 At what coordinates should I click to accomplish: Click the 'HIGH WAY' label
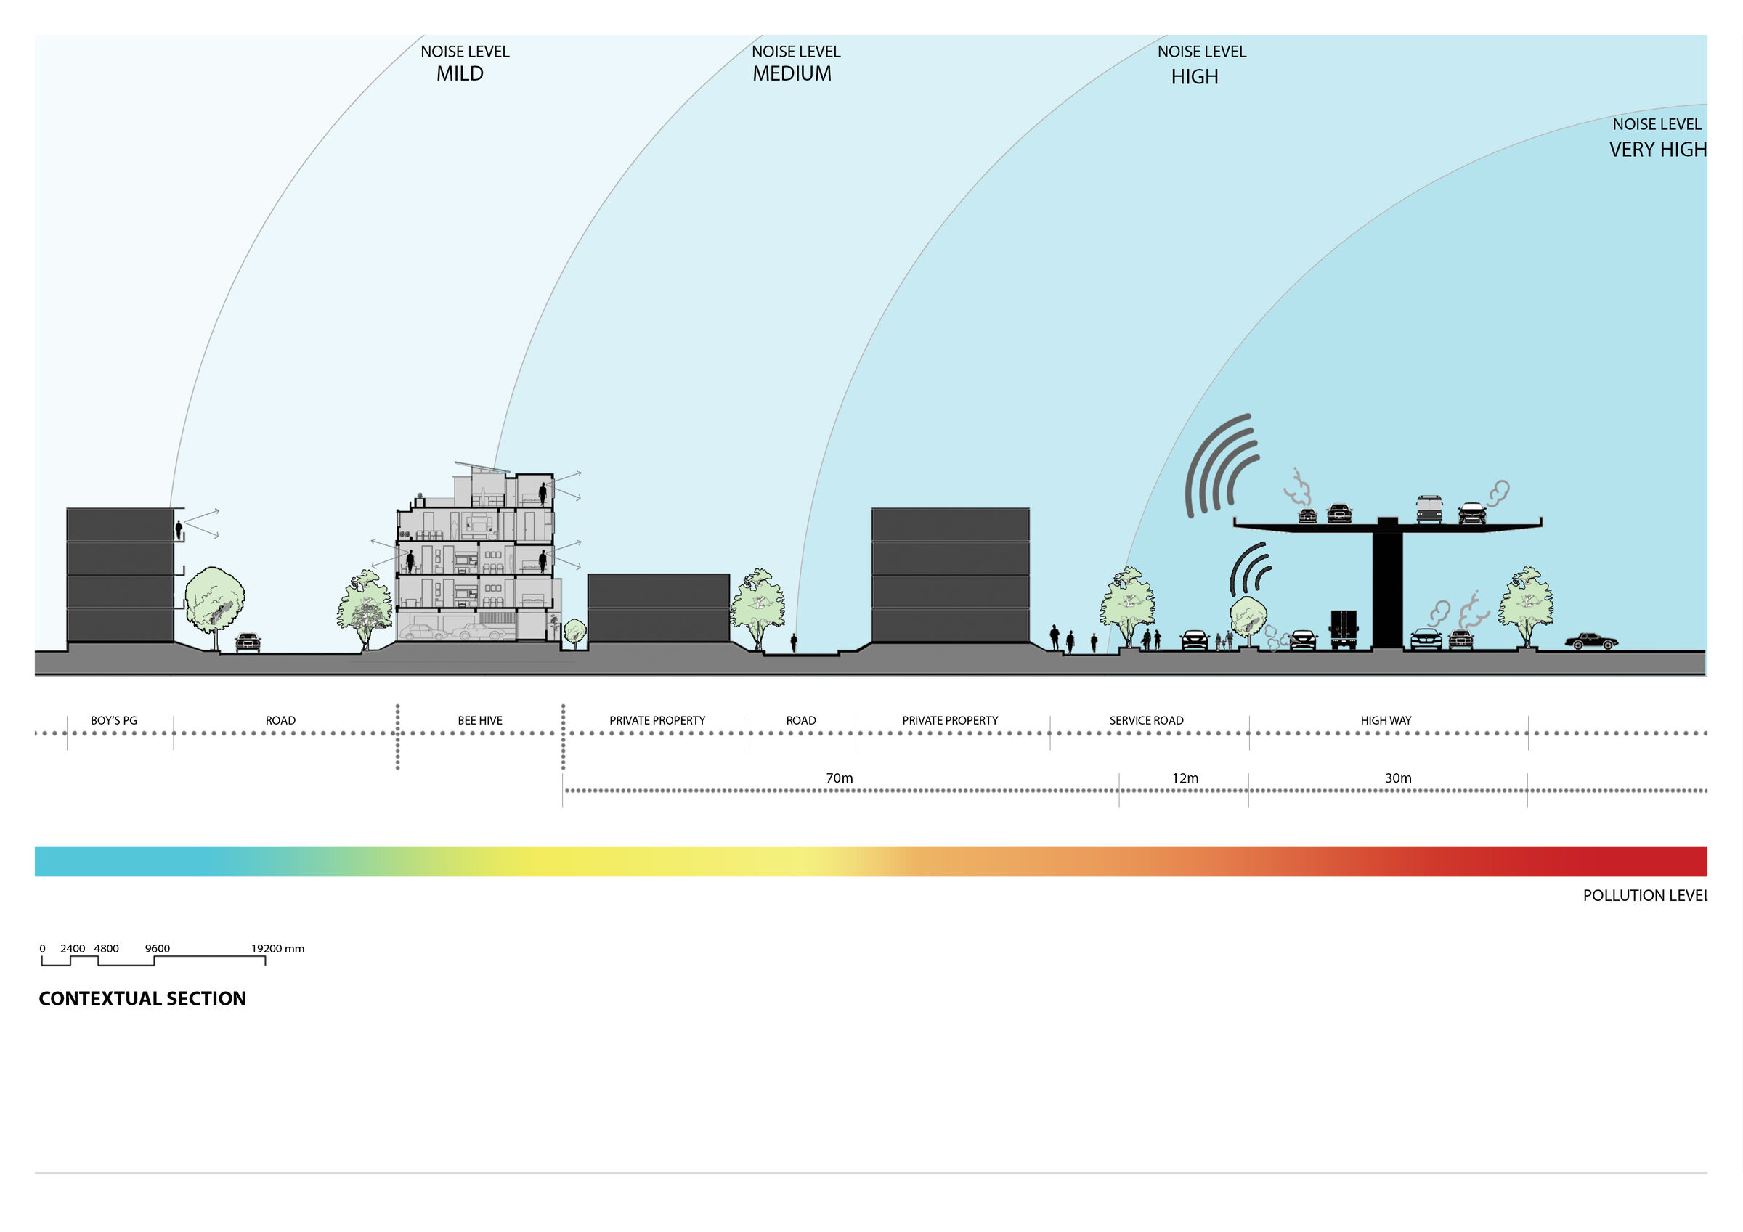[1386, 720]
